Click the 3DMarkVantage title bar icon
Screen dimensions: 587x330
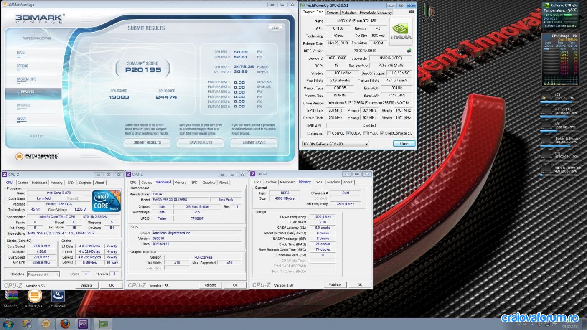tap(5, 5)
